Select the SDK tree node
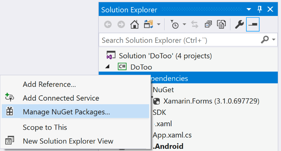 [159, 112]
